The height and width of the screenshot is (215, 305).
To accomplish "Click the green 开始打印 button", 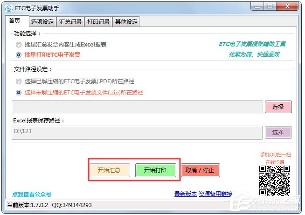I will (x=155, y=170).
